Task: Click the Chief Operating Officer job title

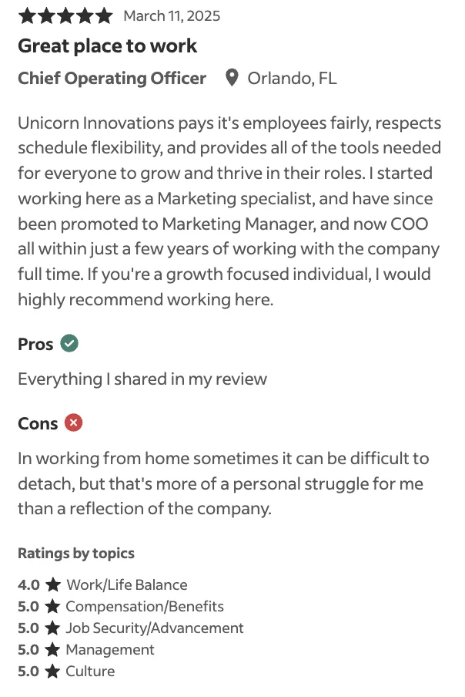Action: 112,78
